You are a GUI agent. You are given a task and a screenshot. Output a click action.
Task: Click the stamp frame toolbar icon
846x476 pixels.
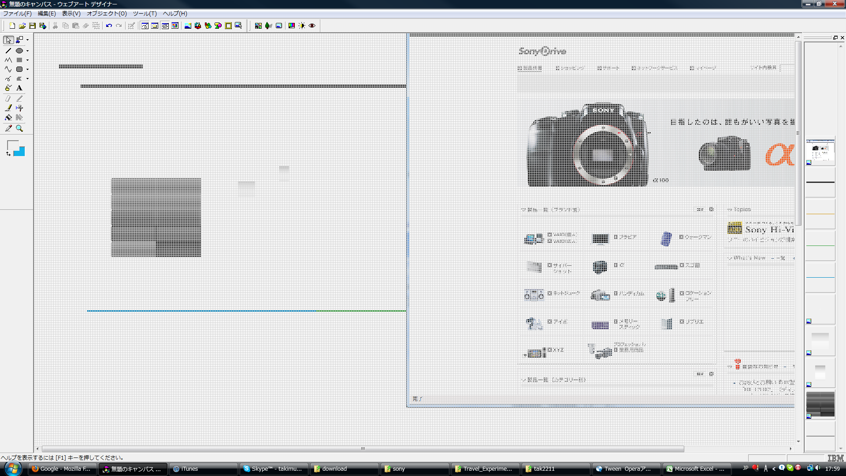click(228, 26)
